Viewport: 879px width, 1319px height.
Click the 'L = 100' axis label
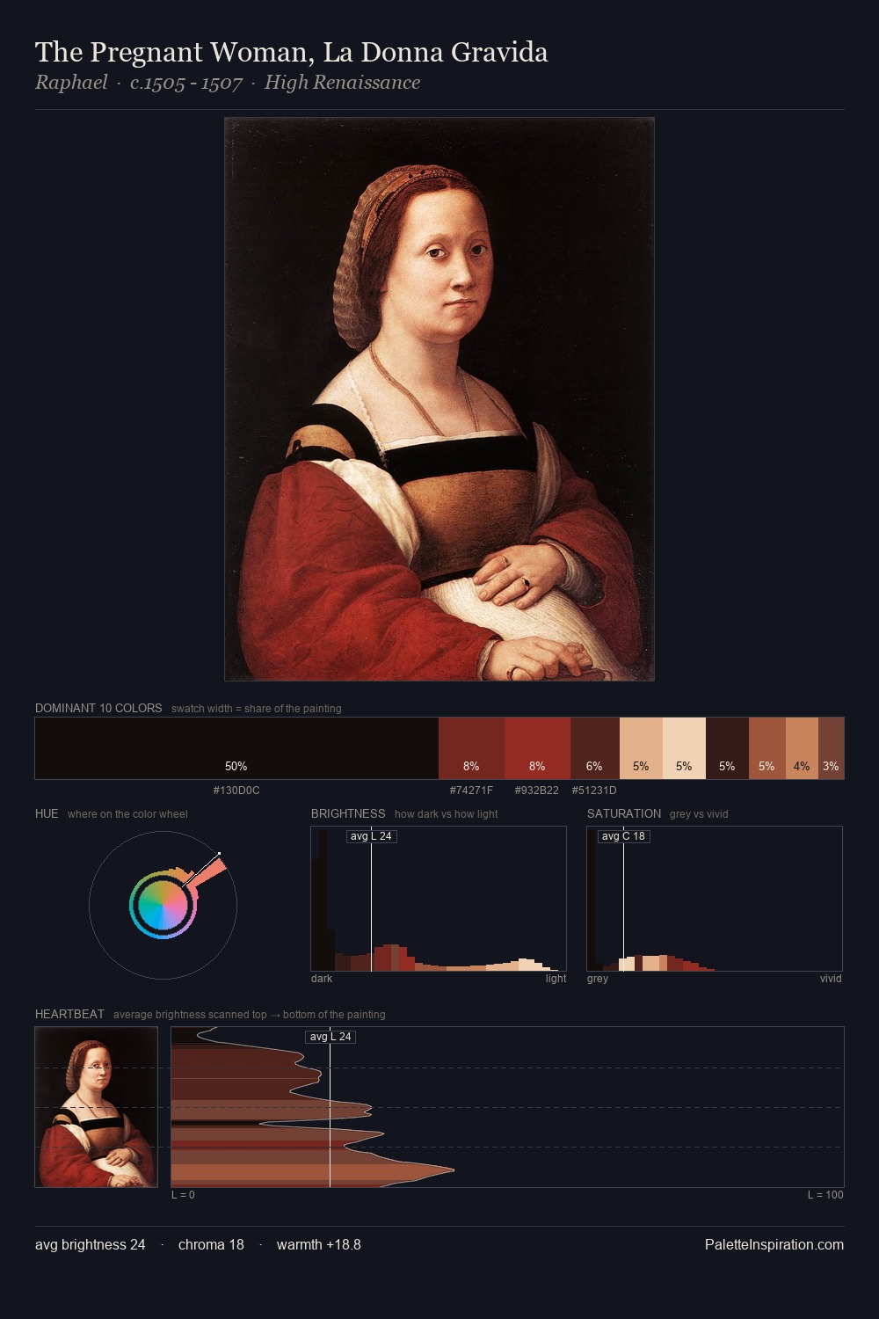[x=825, y=1195]
